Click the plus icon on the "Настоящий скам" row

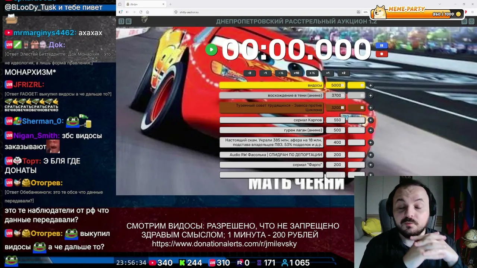pos(370,143)
